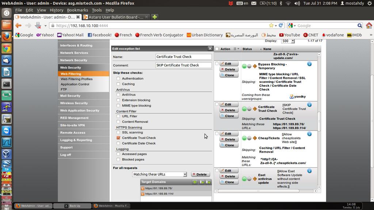
Task: Open the Display count dropdown
Action: 287,41
